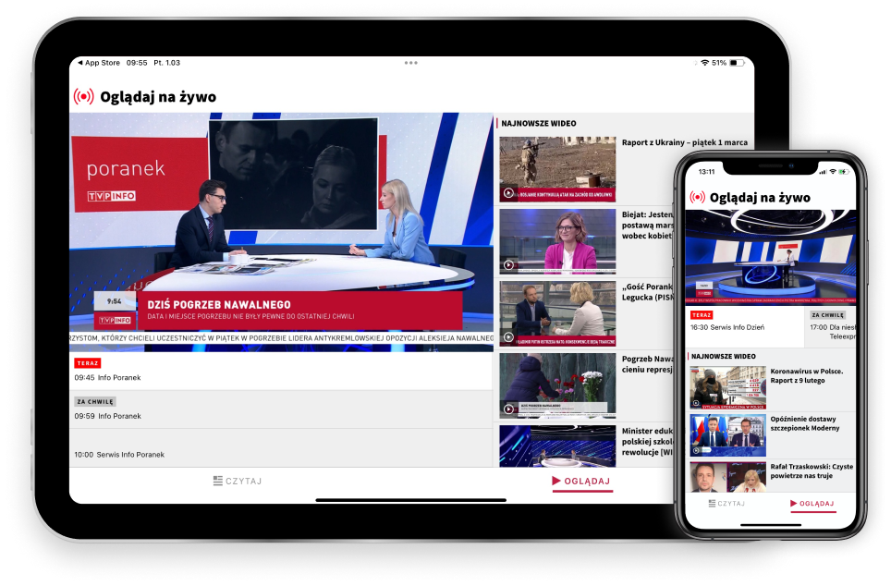Select ZA CHWILĘ 17:00 program on iPhone
891x586 pixels.
831,326
